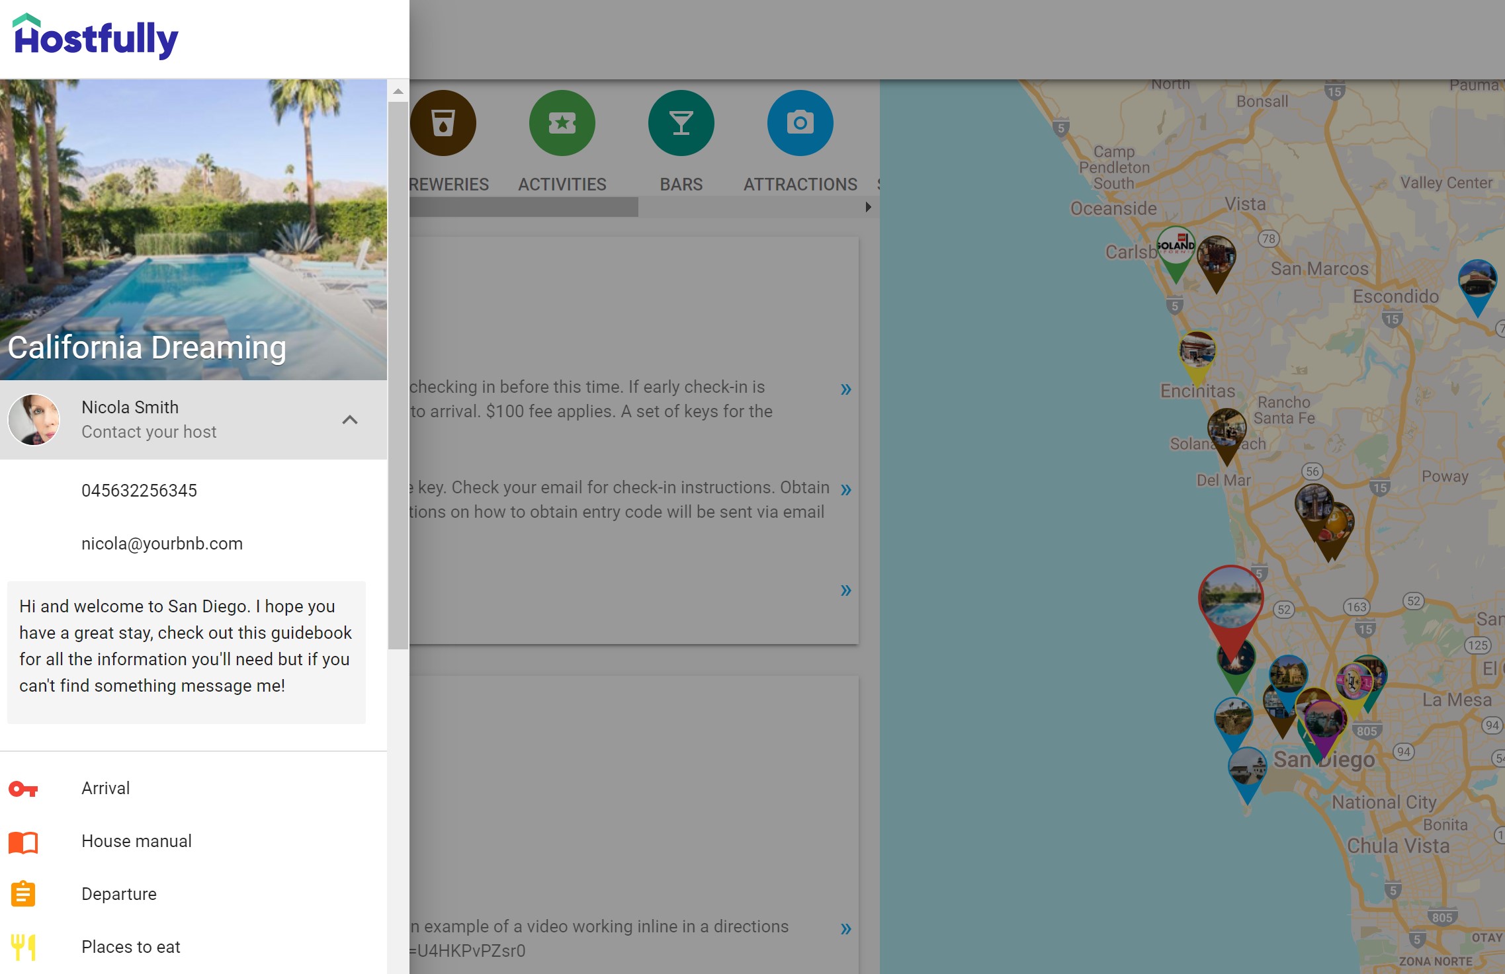Click the Breweries beer glass icon
1505x974 pixels.
pyautogui.click(x=443, y=123)
